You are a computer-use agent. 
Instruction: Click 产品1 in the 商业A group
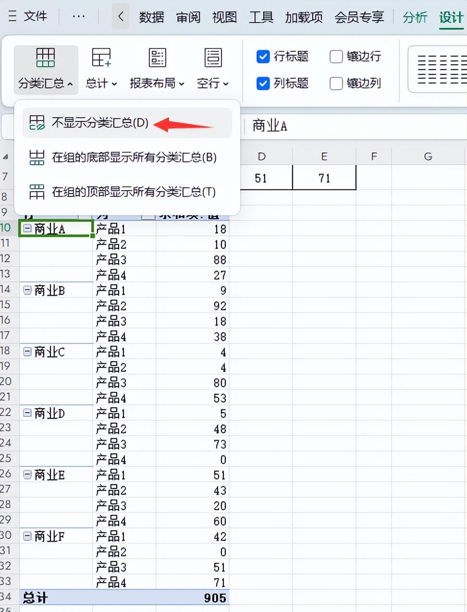[x=124, y=229]
